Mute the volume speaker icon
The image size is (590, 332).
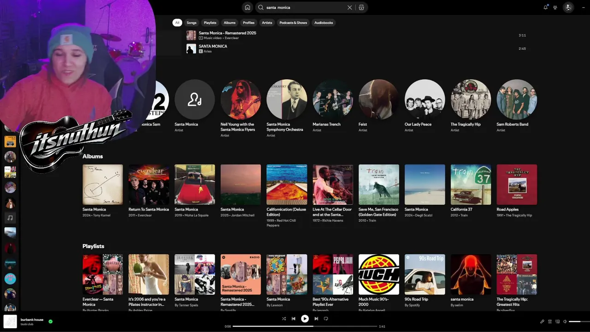tap(565, 321)
